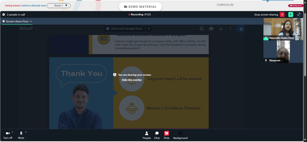Open the Chat panel
307x142 pixels.
(x=157, y=135)
